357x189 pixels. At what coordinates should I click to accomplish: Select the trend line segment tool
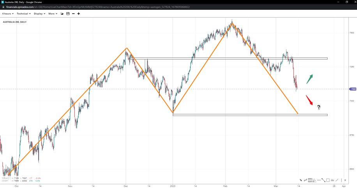[323, 180]
